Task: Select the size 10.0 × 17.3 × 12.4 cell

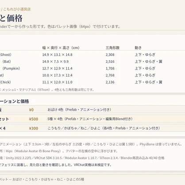Action: [x=57, y=75]
